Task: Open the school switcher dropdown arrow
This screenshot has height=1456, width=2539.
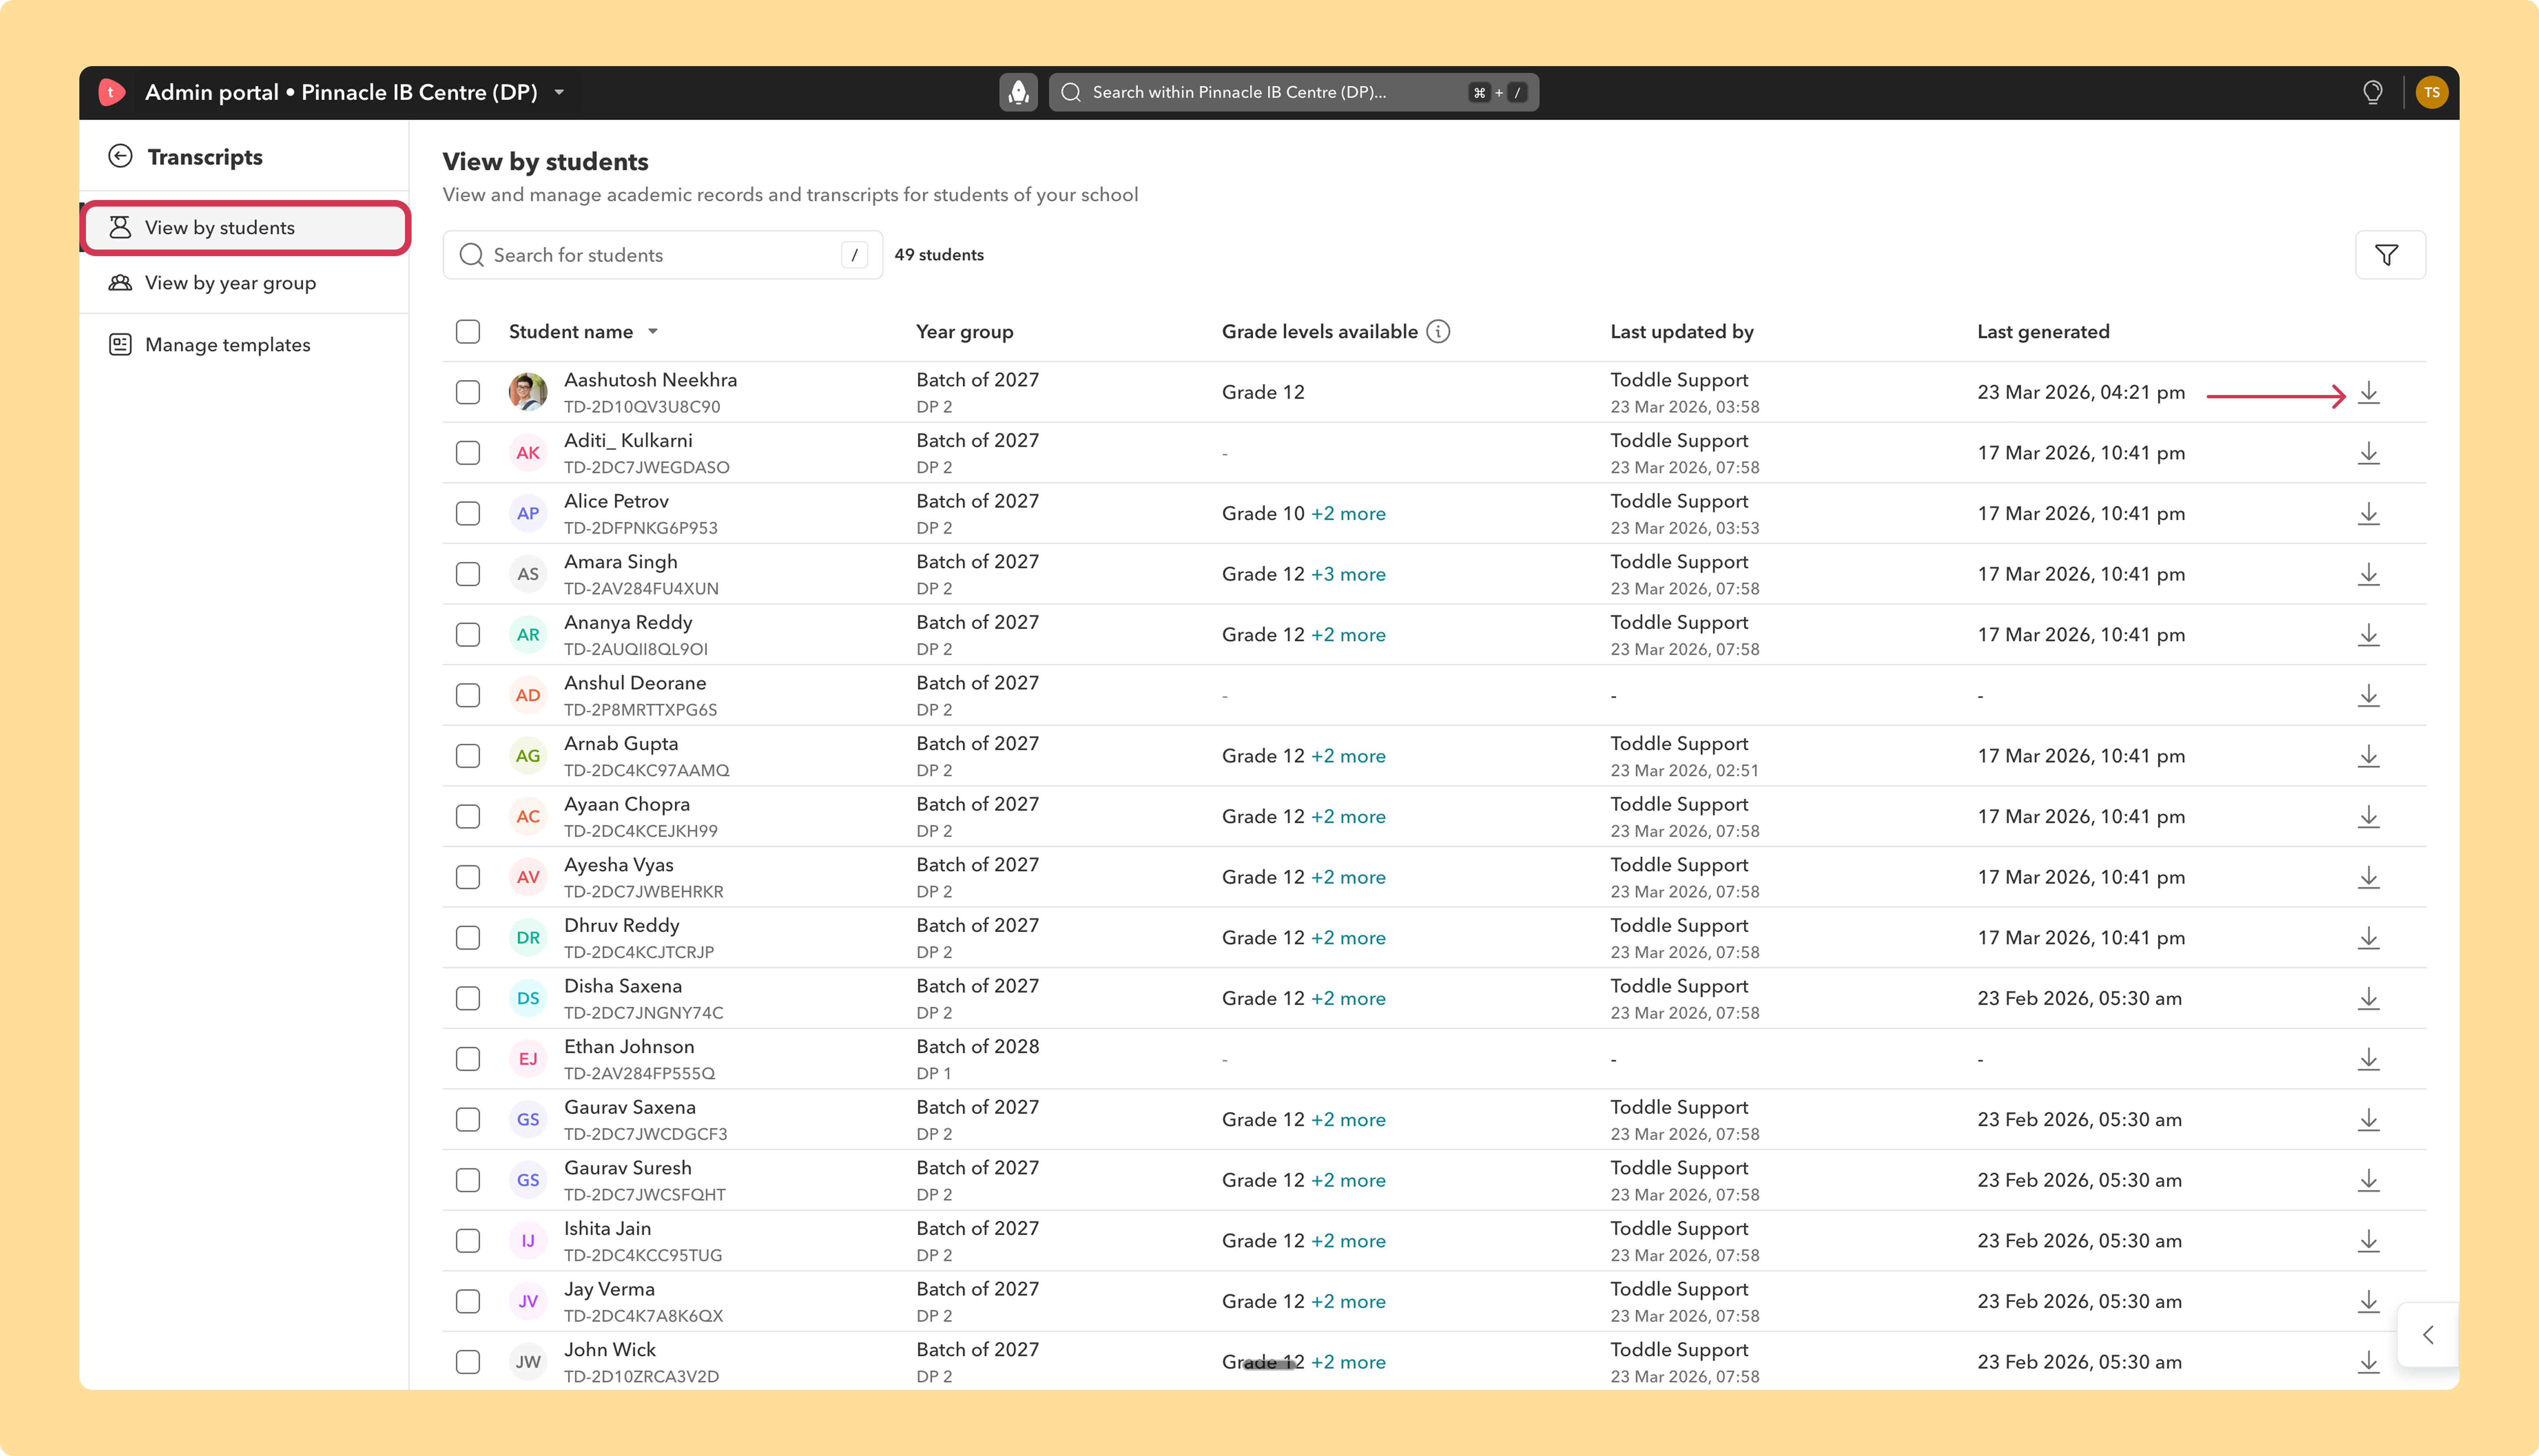Action: [x=559, y=92]
